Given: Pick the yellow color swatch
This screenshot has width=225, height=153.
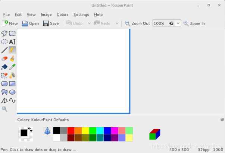Looking at the screenshot, I should pos(85,131).
